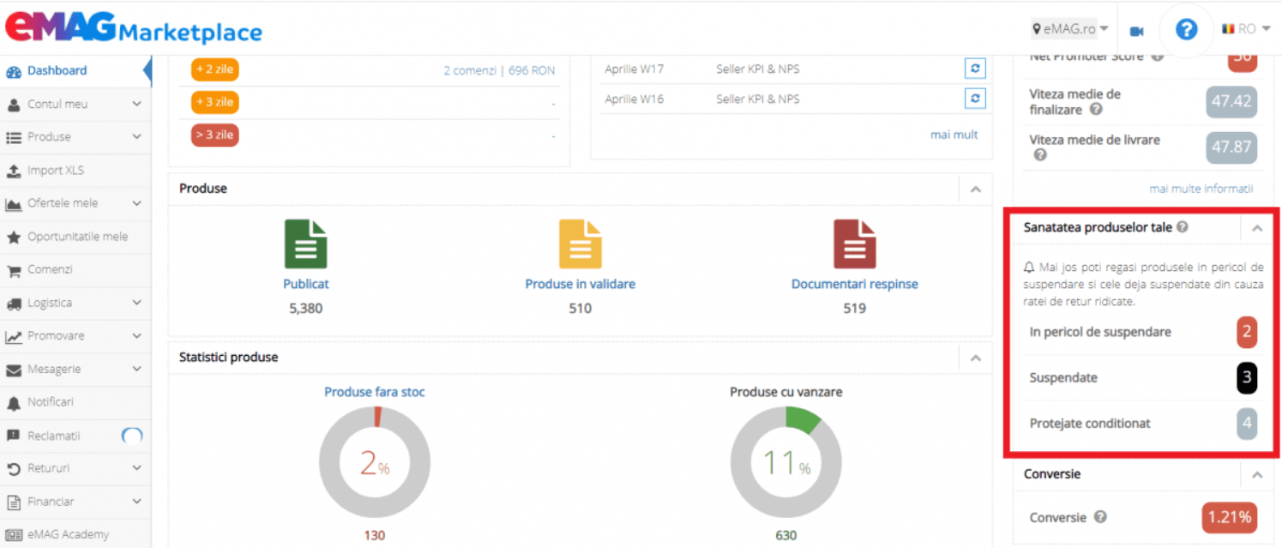This screenshot has width=1282, height=548.
Task: Open the mai multe informatii link
Action: click(x=1201, y=189)
